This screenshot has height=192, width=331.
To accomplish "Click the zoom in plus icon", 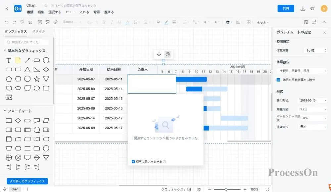I will pos(245,189).
